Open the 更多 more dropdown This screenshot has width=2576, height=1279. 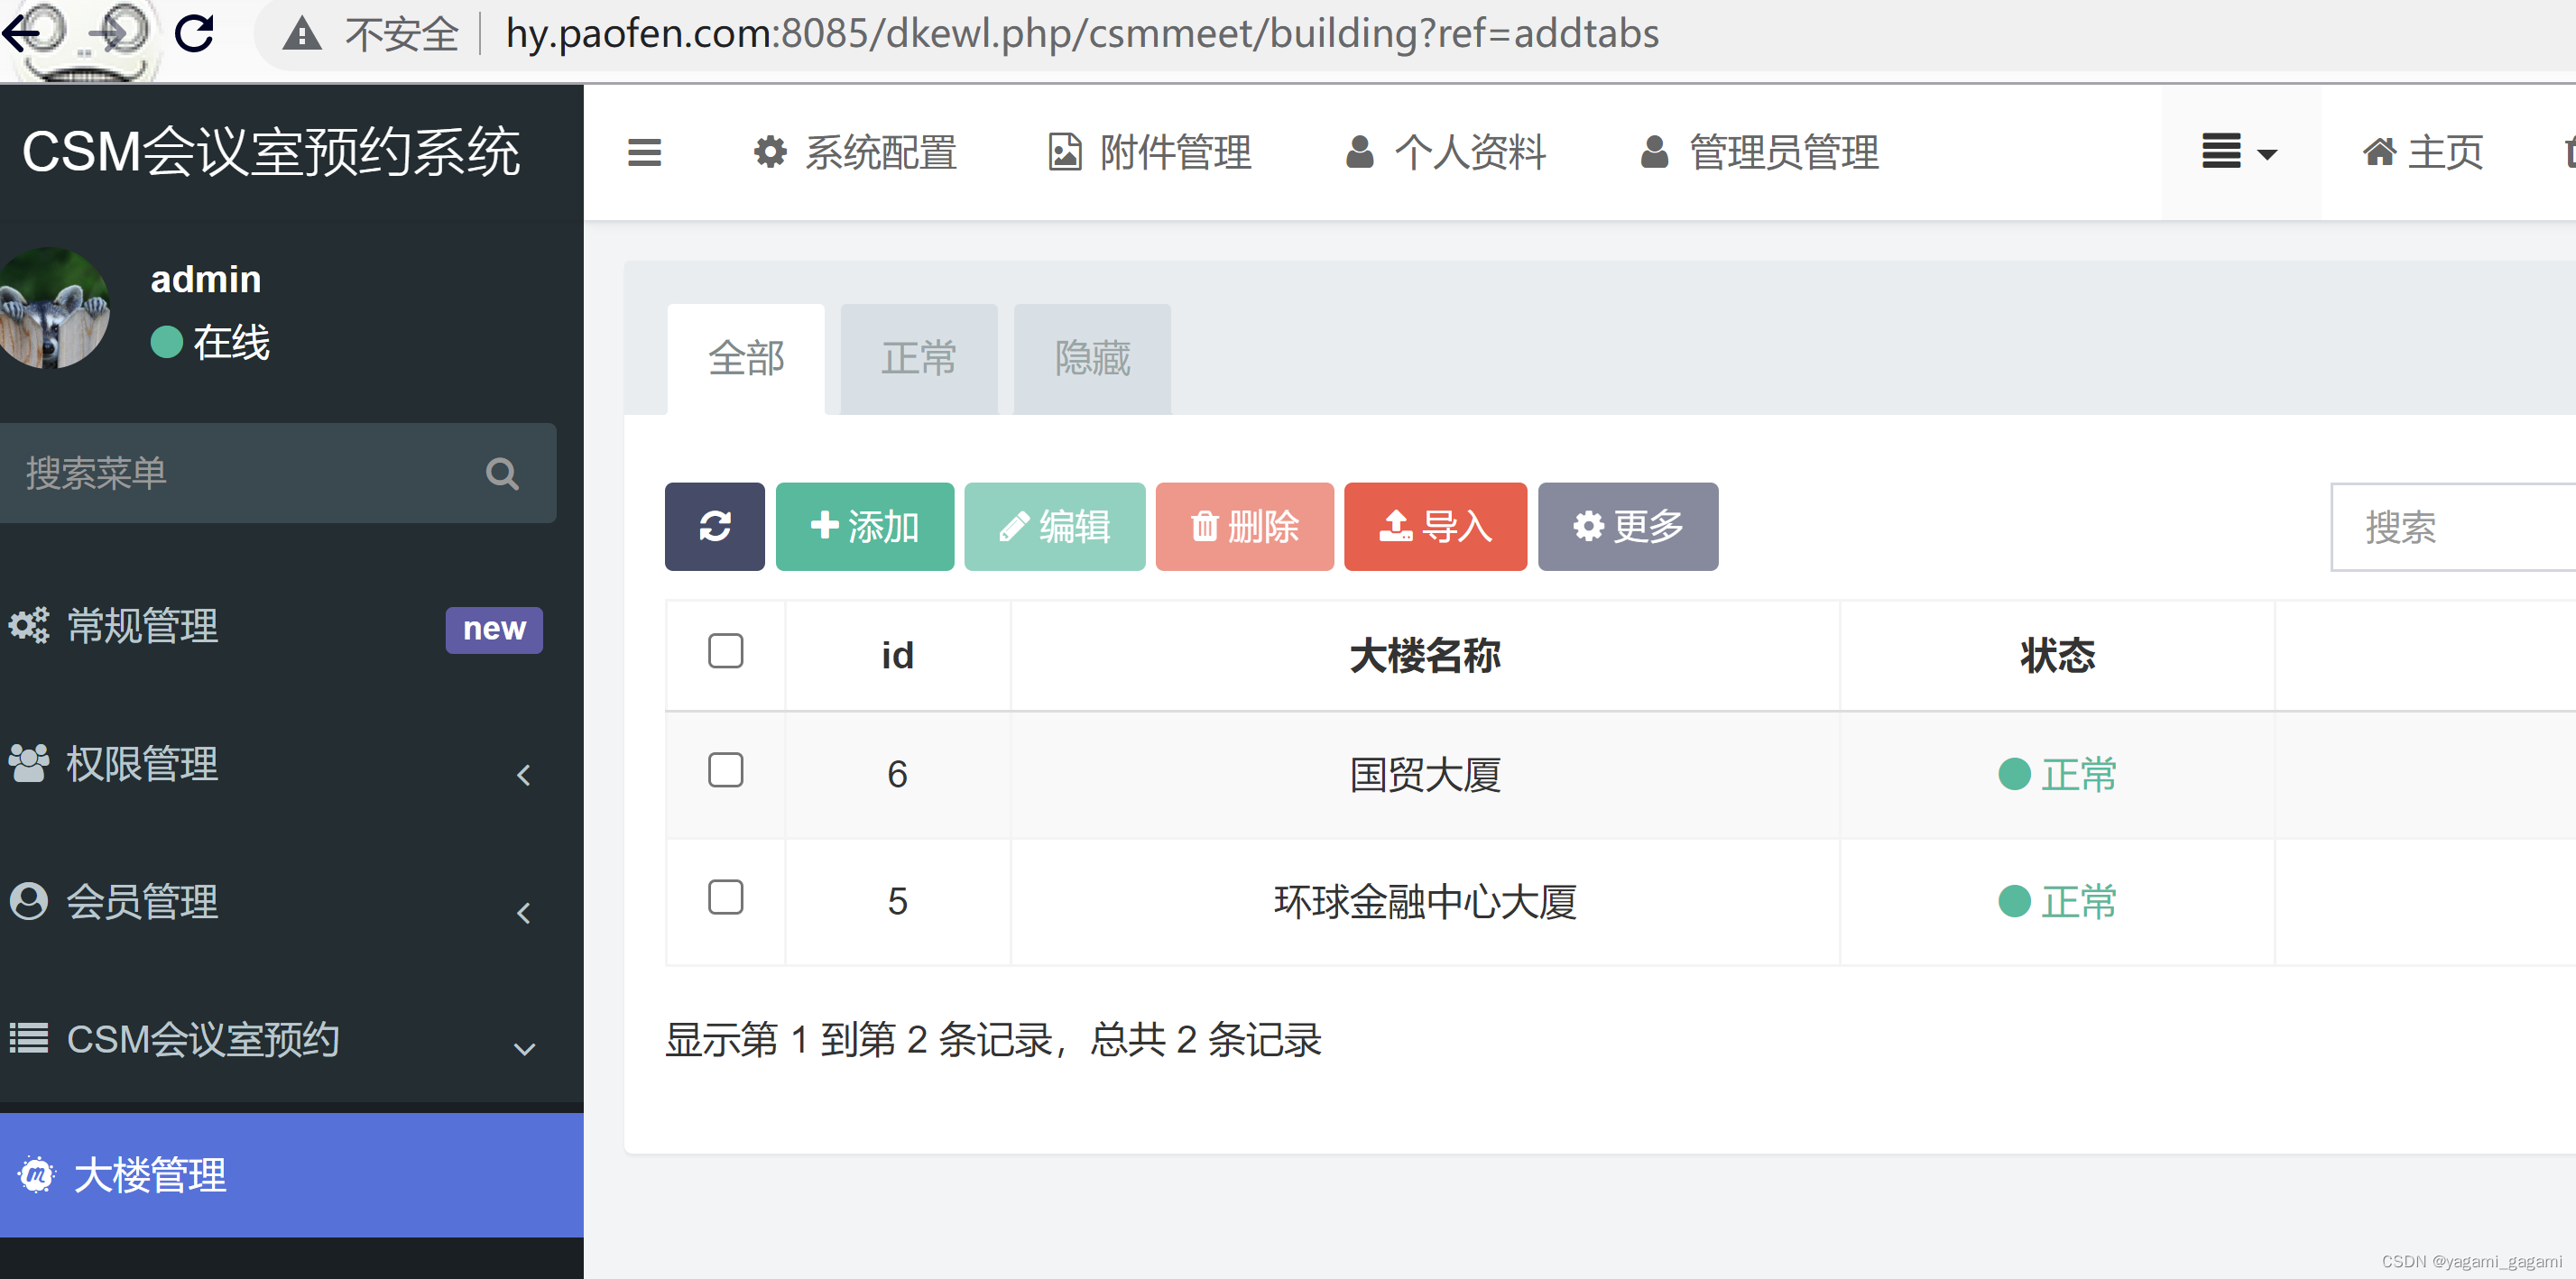click(x=1628, y=527)
